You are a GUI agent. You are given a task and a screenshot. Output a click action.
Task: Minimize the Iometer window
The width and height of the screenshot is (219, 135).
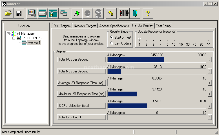tap(205, 4)
